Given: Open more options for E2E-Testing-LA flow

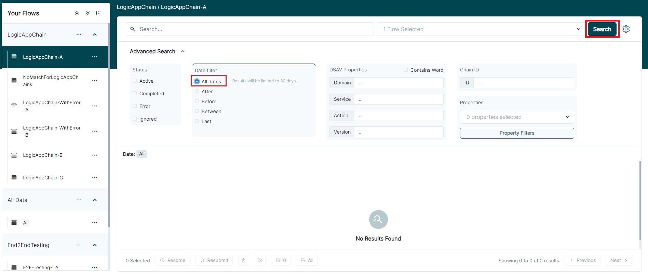Looking at the screenshot, I should [95, 268].
